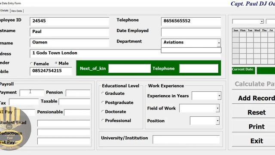Select the Female gender radio button

click(x=31, y=64)
